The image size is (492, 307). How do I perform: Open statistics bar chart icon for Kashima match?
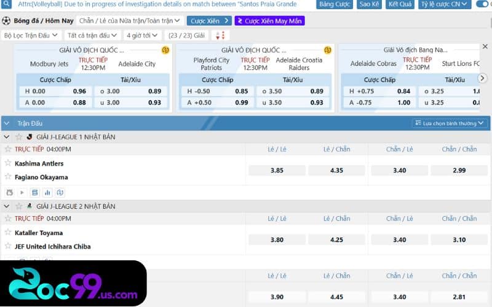click(x=47, y=192)
